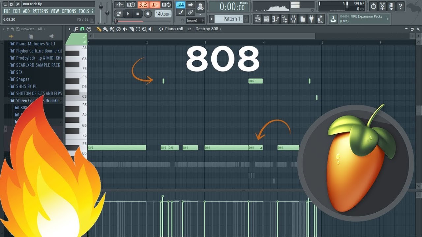Toggle the overdub button next to countdown
422x237 pixels.
[155, 5]
